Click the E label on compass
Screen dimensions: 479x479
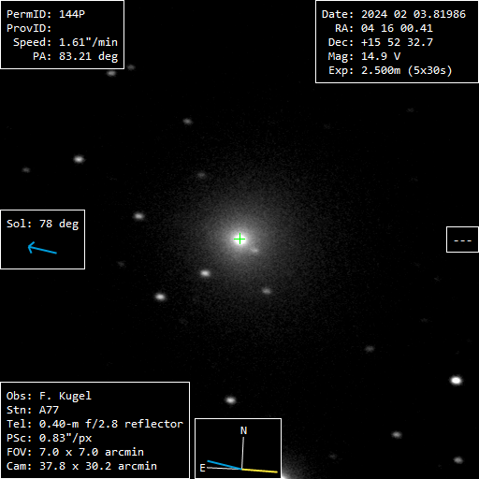point(202,468)
